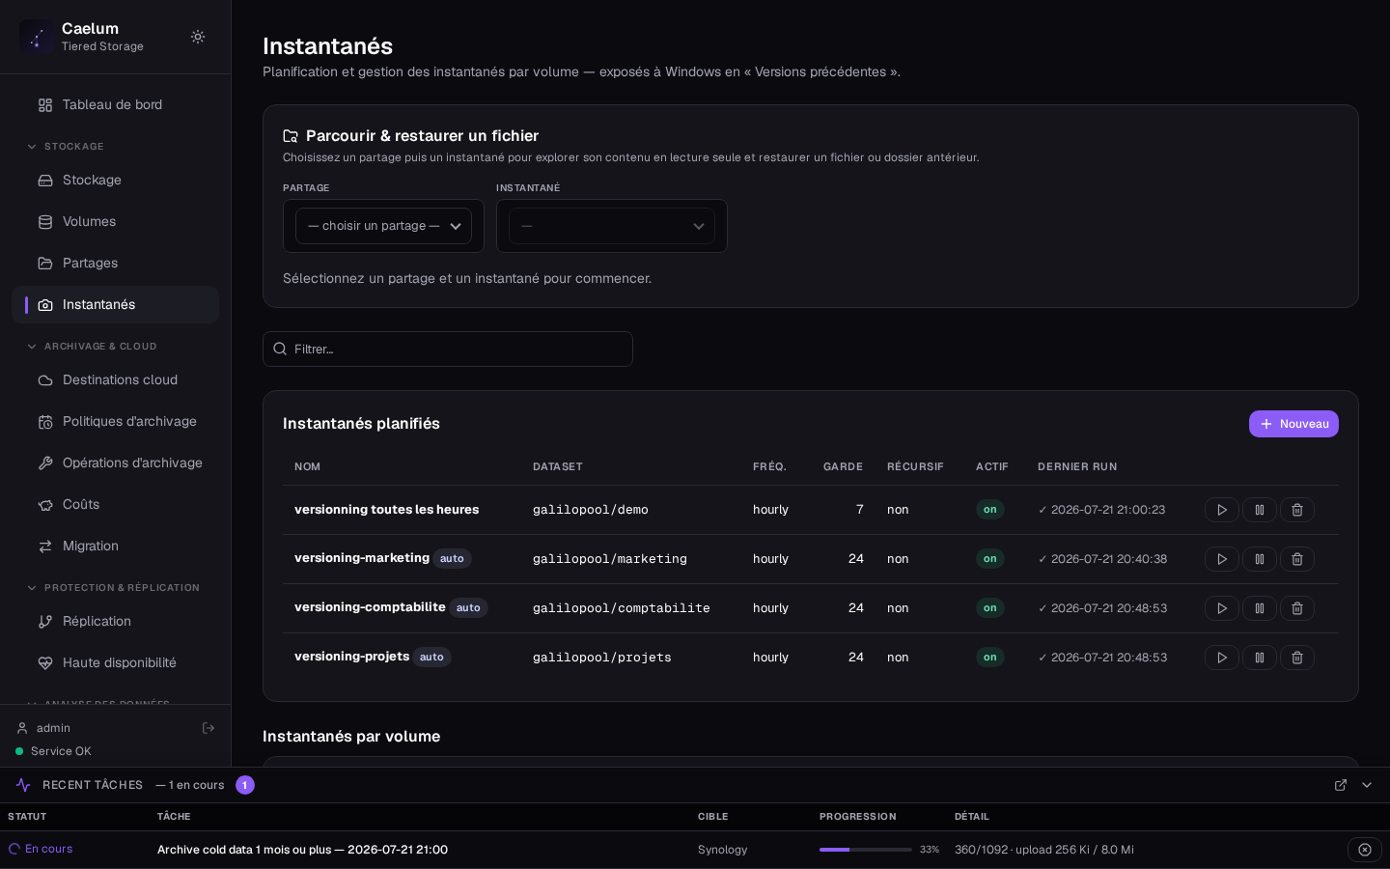Run the versioning-marketing schedule now
The width and height of the screenshot is (1390, 869).
[x=1222, y=559]
